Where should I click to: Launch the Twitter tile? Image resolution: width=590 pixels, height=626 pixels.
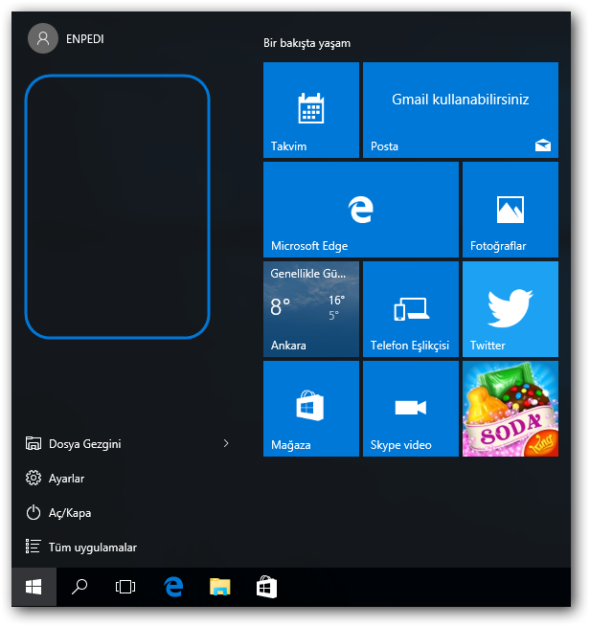click(511, 309)
